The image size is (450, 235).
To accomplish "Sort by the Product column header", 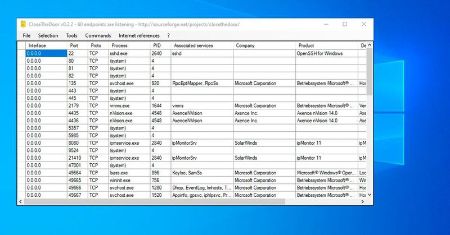I will pyautogui.click(x=327, y=45).
